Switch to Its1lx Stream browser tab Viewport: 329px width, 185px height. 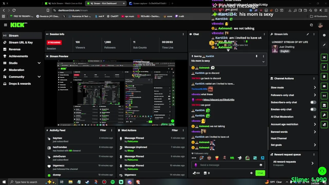pyautogui.click(x=63, y=3)
